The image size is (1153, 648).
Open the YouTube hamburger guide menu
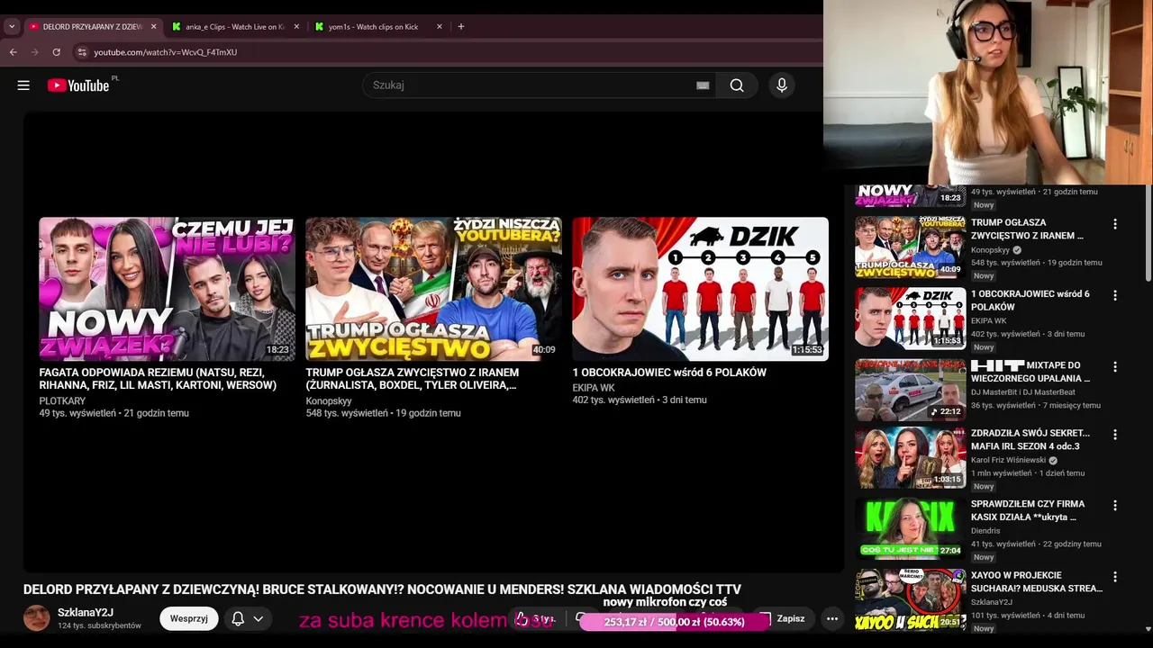(23, 85)
